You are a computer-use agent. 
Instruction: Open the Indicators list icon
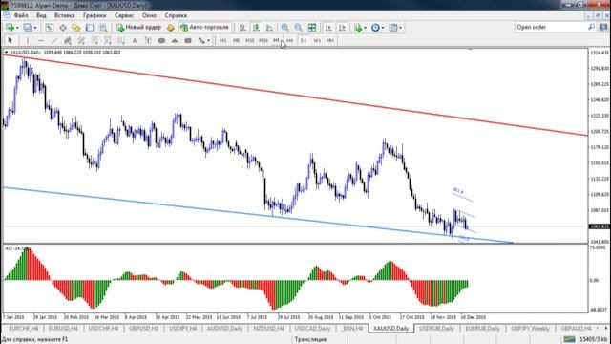pos(358,28)
